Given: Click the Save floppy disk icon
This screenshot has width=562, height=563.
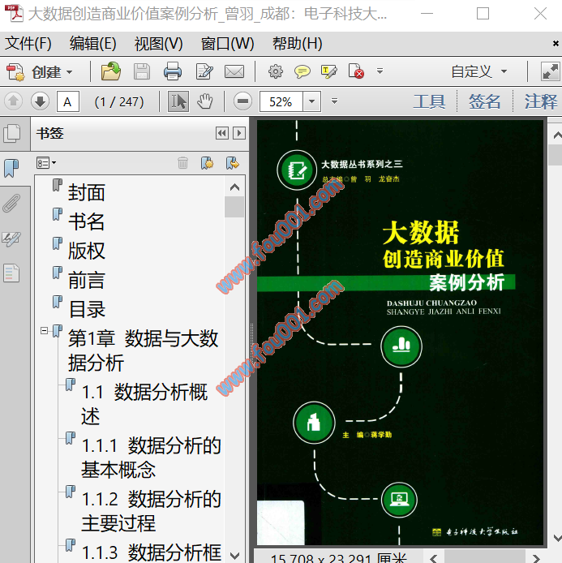Looking at the screenshot, I should tap(142, 71).
